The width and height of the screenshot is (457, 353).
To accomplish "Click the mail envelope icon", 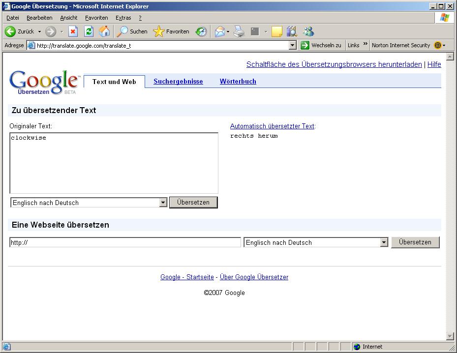I will point(220,31).
